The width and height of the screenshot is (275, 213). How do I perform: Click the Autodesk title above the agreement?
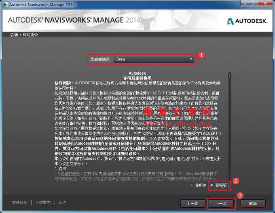coord(137,73)
